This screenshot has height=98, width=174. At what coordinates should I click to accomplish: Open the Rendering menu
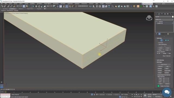pos(56,4)
